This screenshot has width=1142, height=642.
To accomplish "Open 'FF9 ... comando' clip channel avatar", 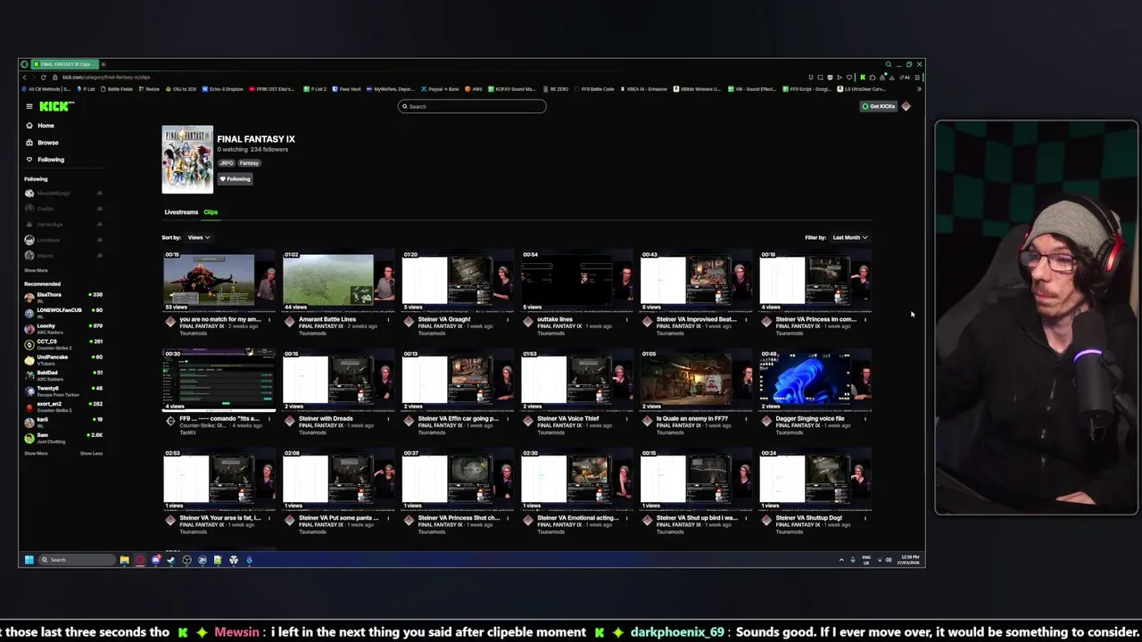I will tap(170, 421).
